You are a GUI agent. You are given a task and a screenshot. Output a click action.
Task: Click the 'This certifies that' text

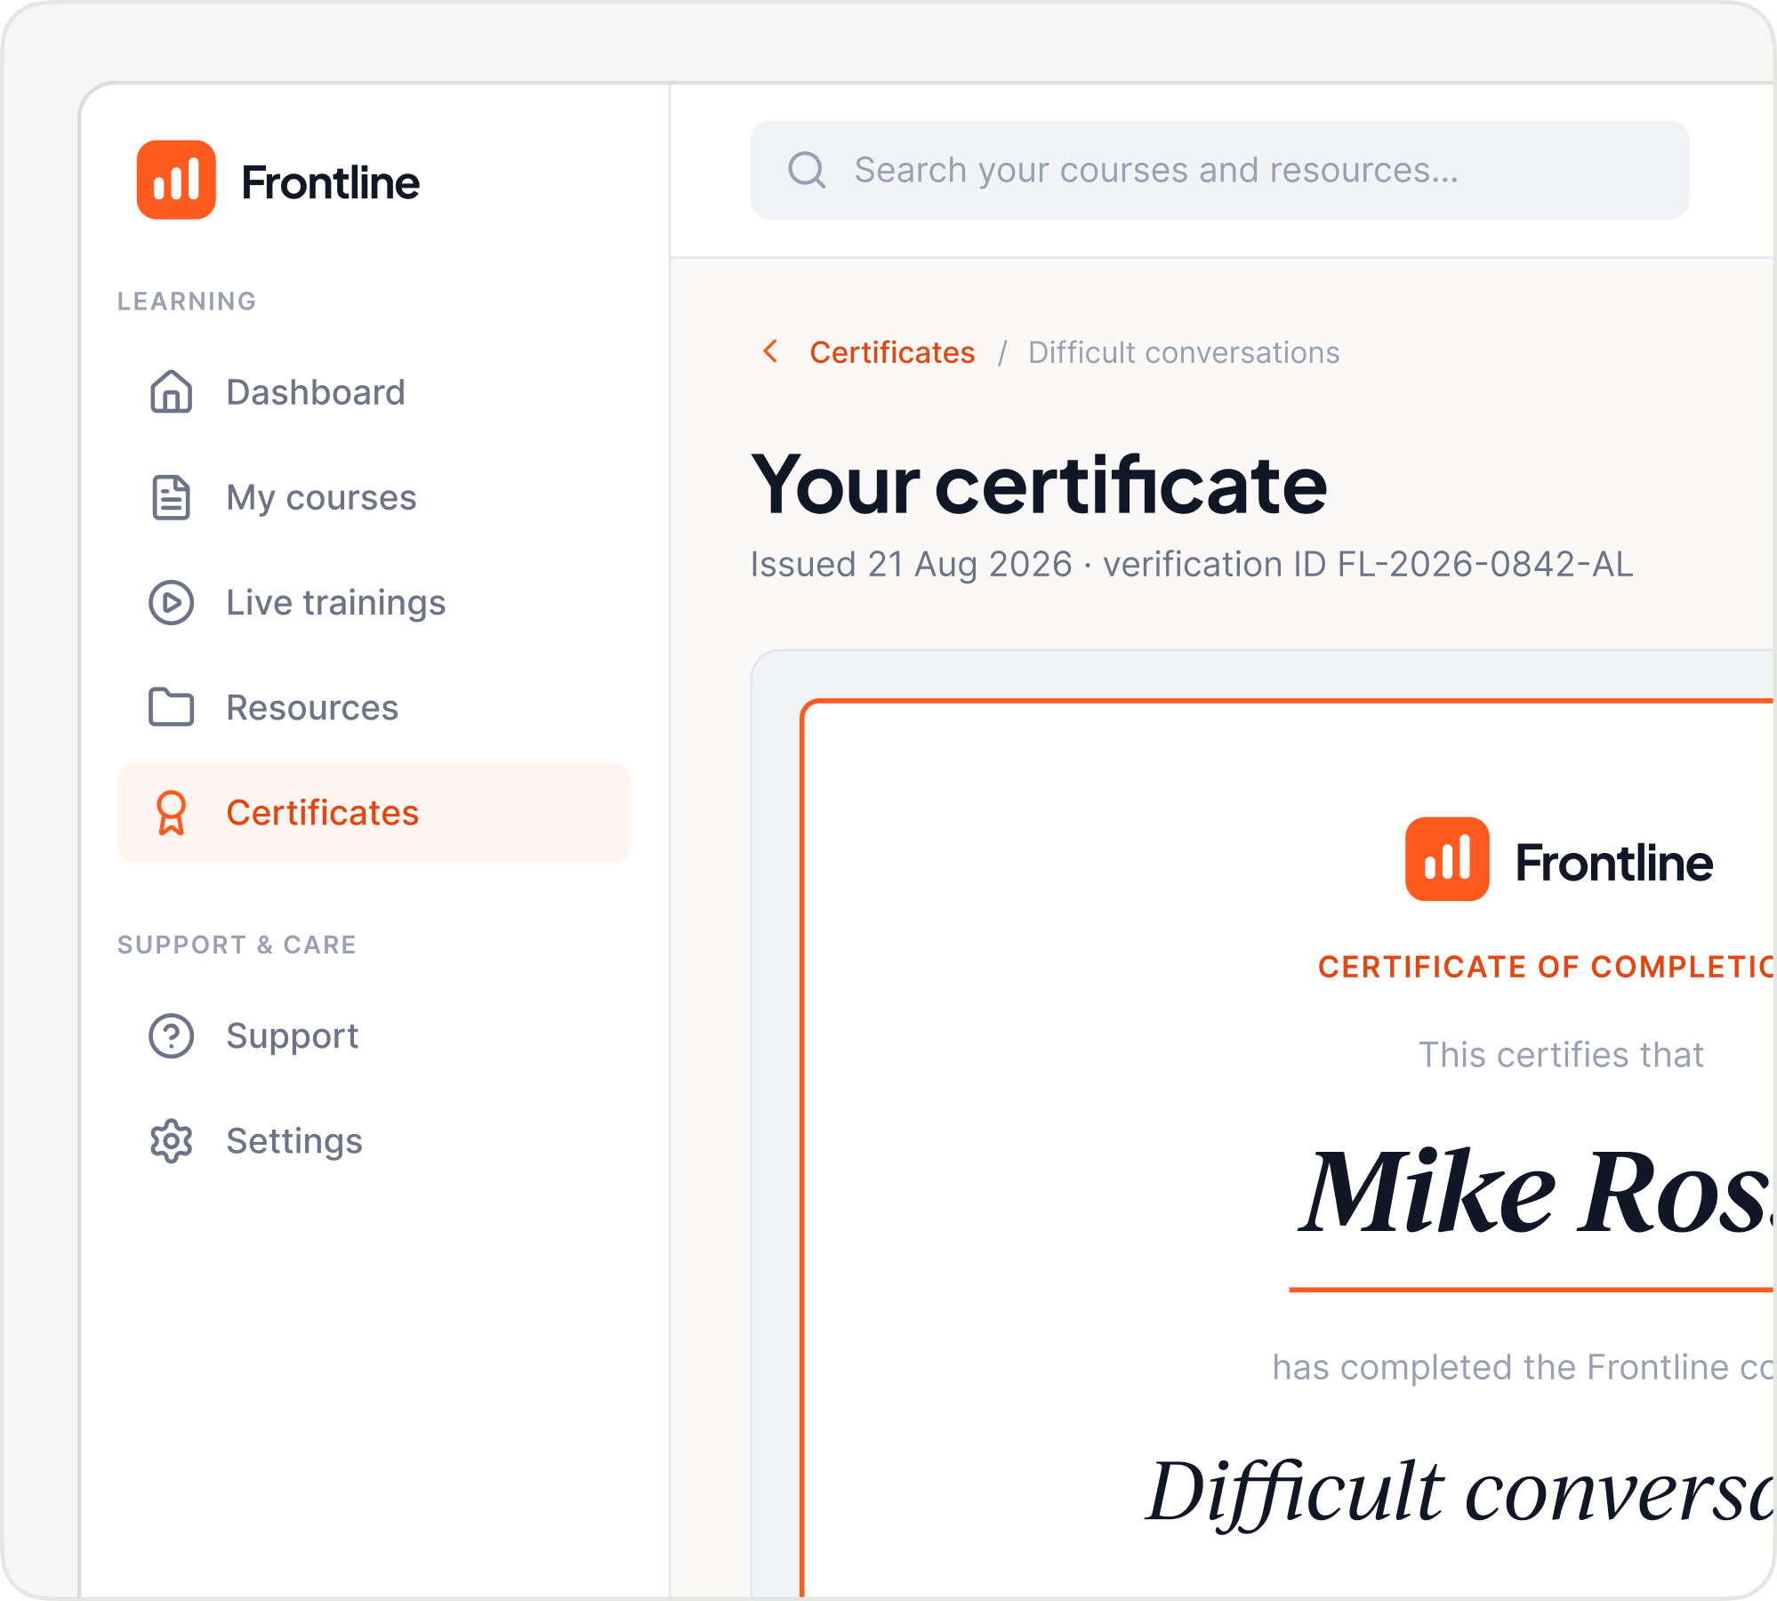(x=1561, y=1055)
